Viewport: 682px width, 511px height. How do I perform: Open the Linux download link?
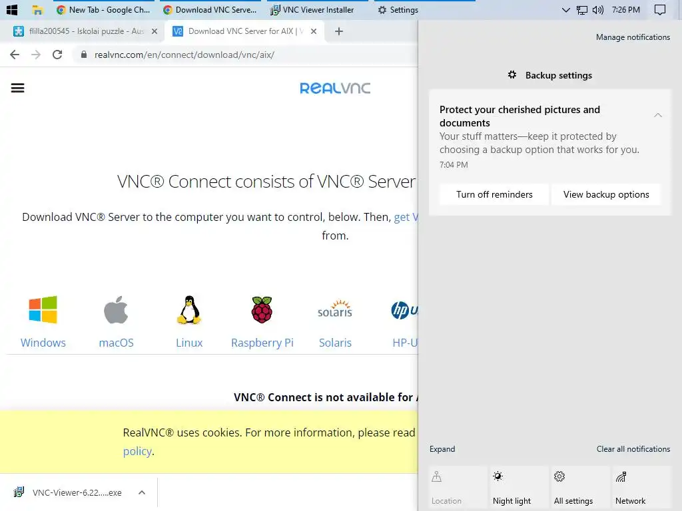tap(189, 343)
